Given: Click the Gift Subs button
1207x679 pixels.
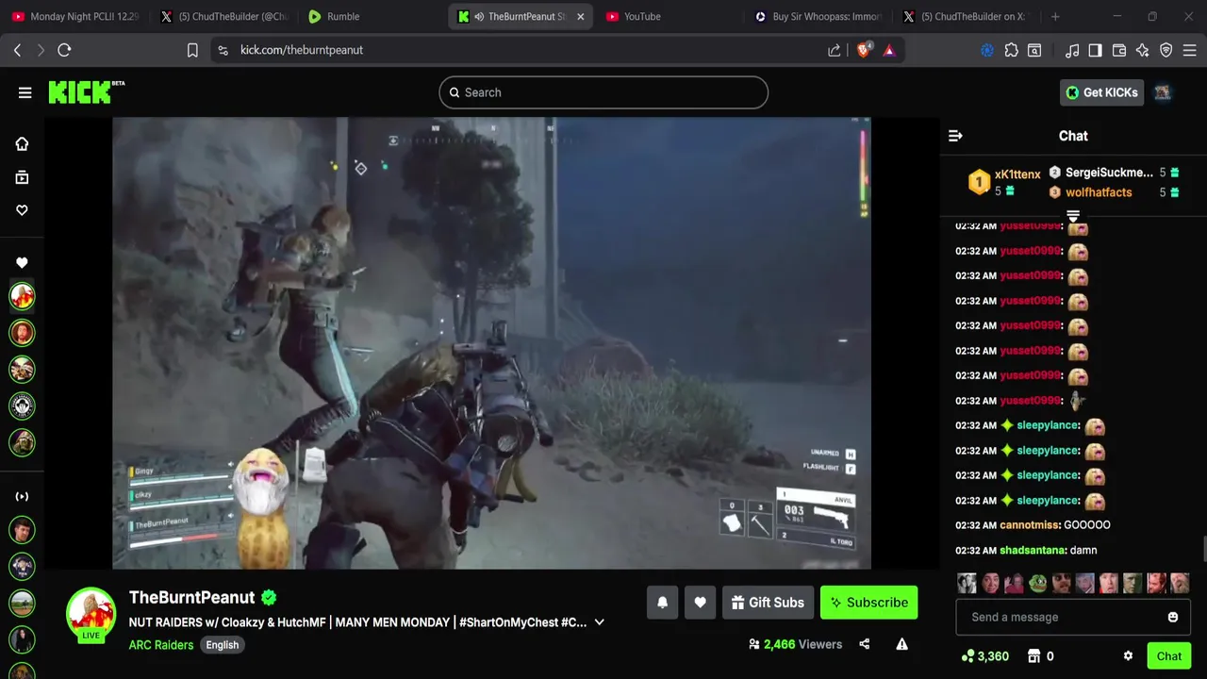Looking at the screenshot, I should (x=767, y=603).
